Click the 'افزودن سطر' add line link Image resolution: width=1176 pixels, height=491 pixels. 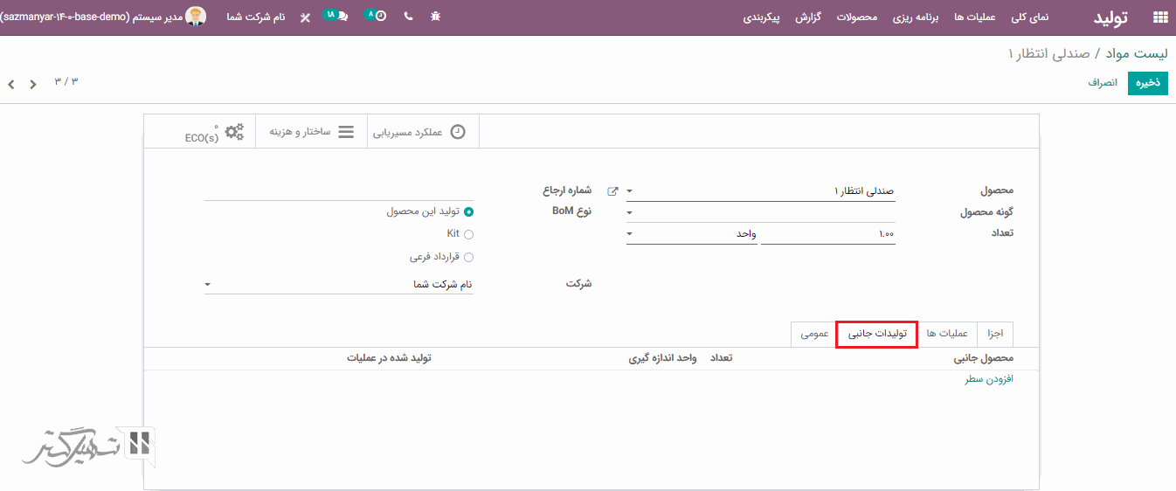tap(989, 379)
